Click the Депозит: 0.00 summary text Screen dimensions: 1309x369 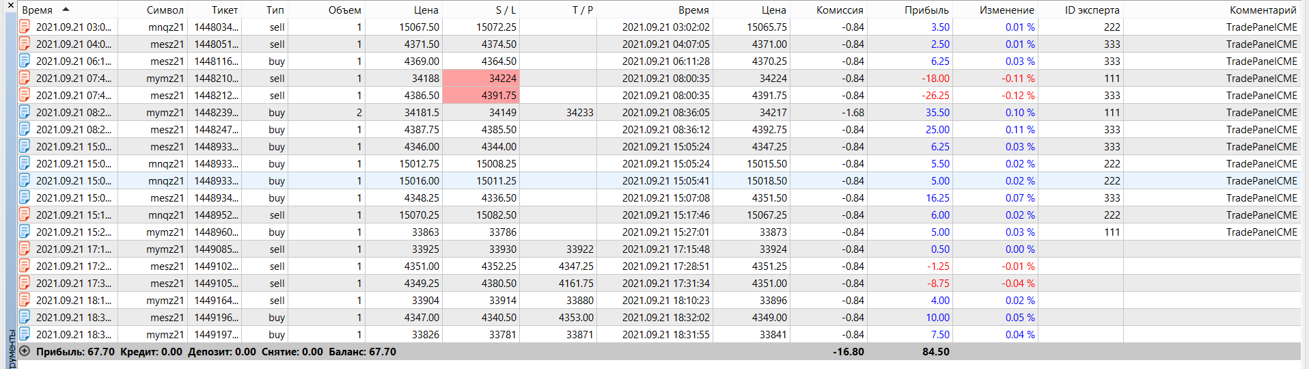pos(222,352)
